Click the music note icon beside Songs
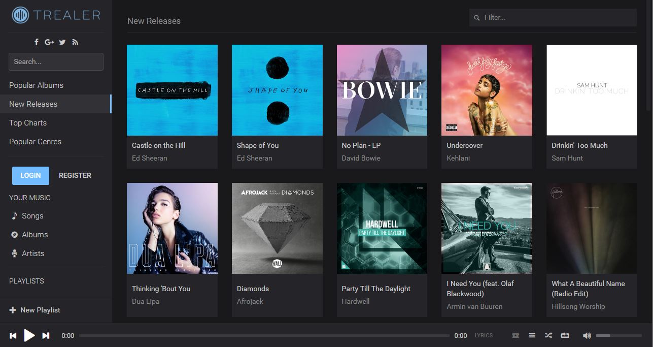The width and height of the screenshot is (653, 347). pyautogui.click(x=15, y=216)
